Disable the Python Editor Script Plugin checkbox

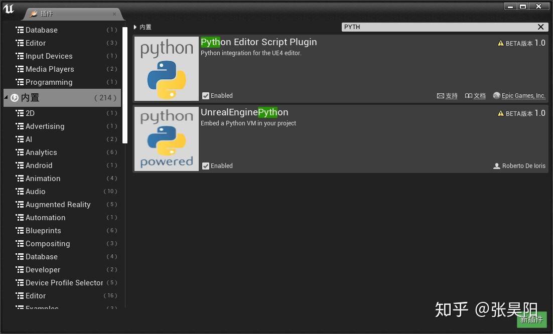(x=206, y=96)
